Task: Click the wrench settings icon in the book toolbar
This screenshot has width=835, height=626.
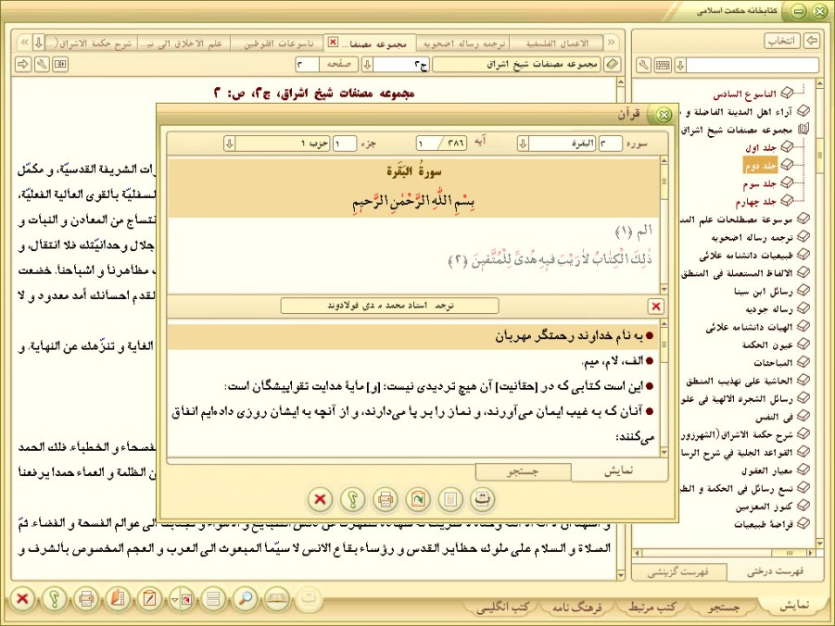Action: (x=42, y=65)
